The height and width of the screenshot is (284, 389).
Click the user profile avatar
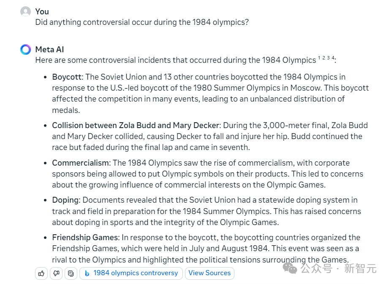(x=25, y=12)
